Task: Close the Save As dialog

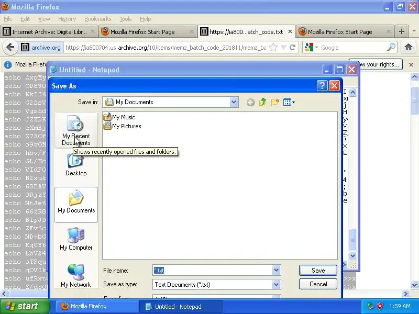Action: click(334, 86)
